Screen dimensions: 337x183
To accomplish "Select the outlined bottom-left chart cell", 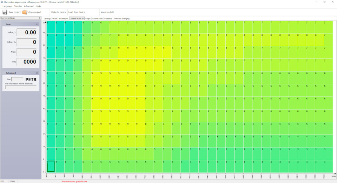I will [51, 166].
